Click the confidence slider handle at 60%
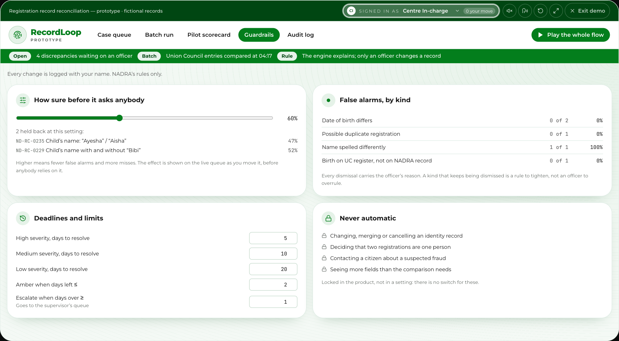The height and width of the screenshot is (341, 619). [x=120, y=118]
